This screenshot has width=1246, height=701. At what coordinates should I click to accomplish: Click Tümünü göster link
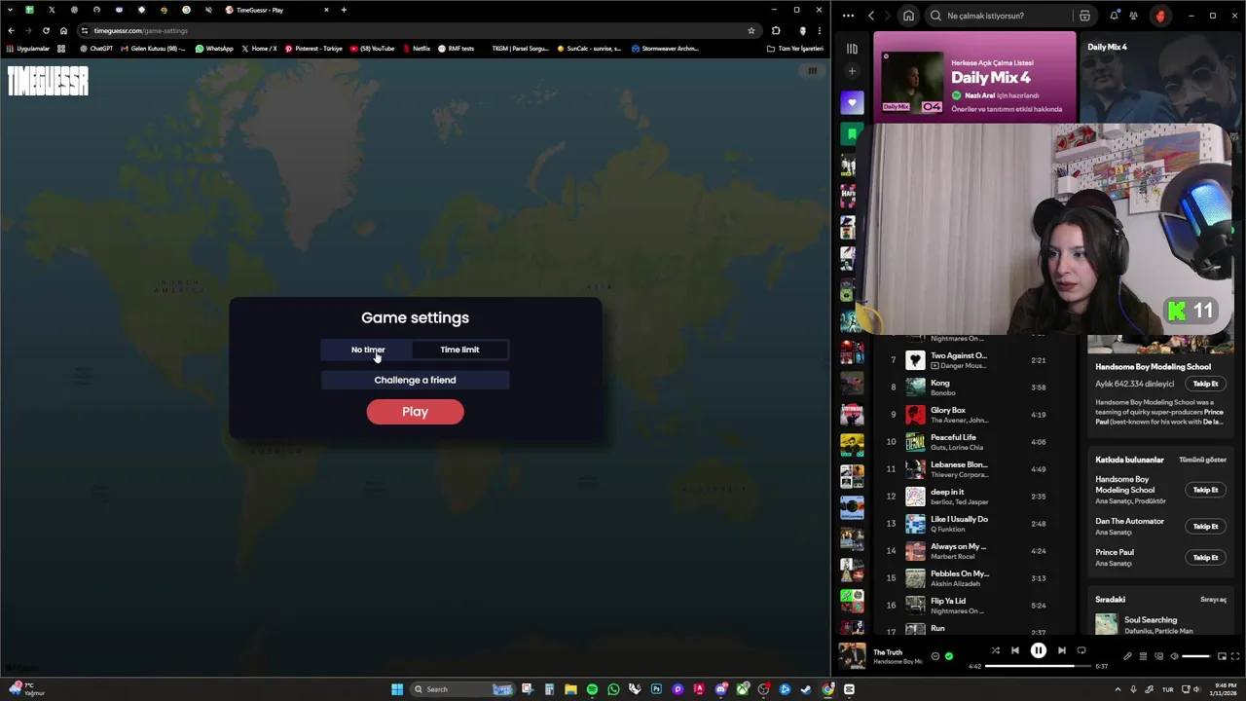[x=1202, y=460]
